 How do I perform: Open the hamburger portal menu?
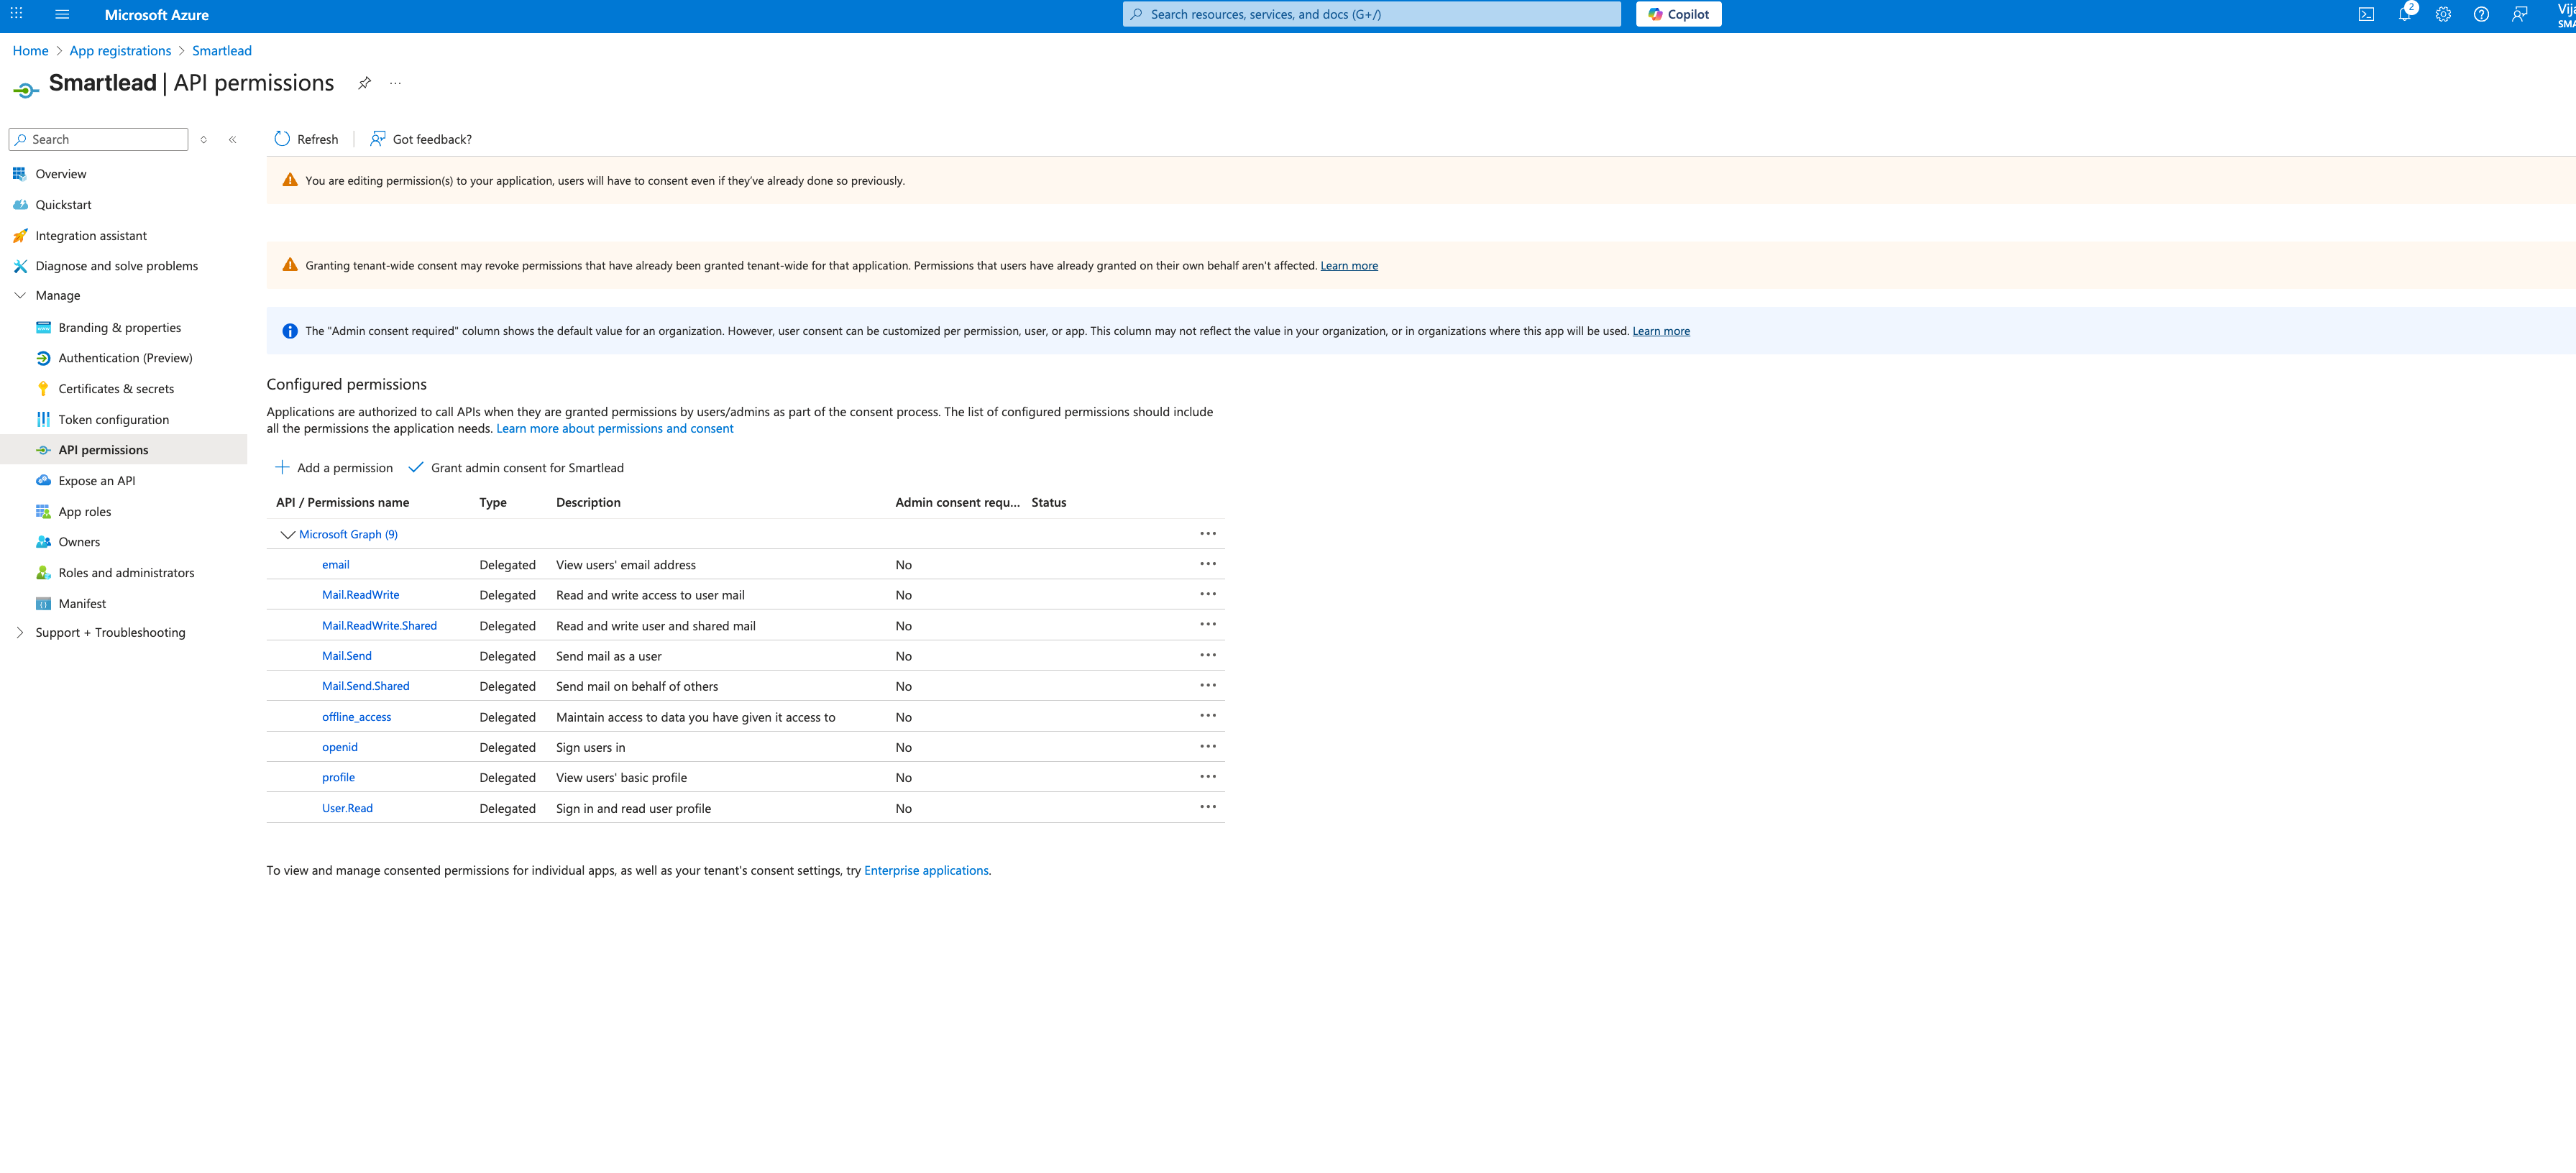point(62,14)
